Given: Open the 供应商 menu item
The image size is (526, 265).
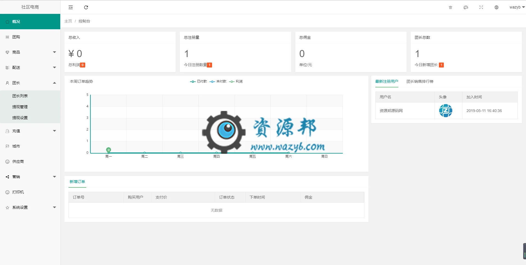Looking at the screenshot, I should pos(30,161).
